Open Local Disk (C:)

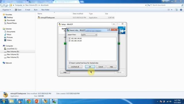click(12, 49)
